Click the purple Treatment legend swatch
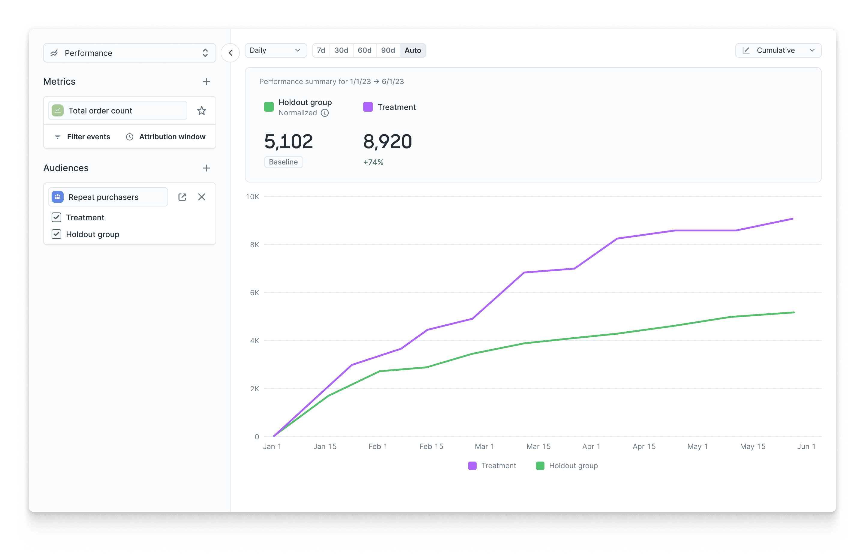865x554 pixels. coord(472,465)
